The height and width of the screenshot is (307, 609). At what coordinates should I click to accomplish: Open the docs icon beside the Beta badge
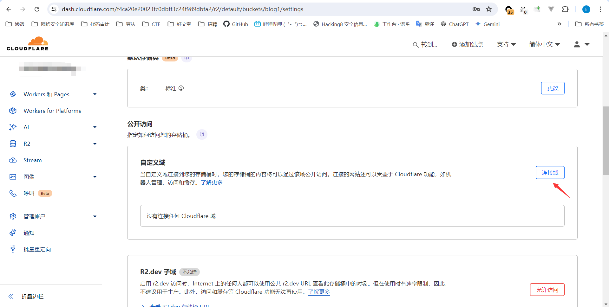[187, 58]
